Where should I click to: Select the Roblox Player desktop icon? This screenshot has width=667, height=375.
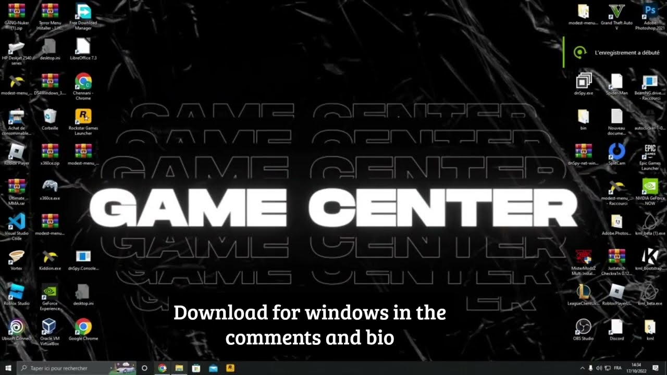tap(16, 155)
